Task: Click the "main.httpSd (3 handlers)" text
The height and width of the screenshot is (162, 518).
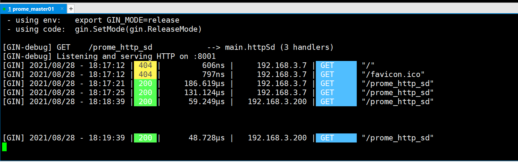Action: pyautogui.click(x=279, y=47)
